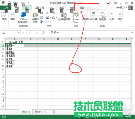Open the Filters (筛选器) icon
Viewport: 135px width, 119px height.
click(93, 14)
